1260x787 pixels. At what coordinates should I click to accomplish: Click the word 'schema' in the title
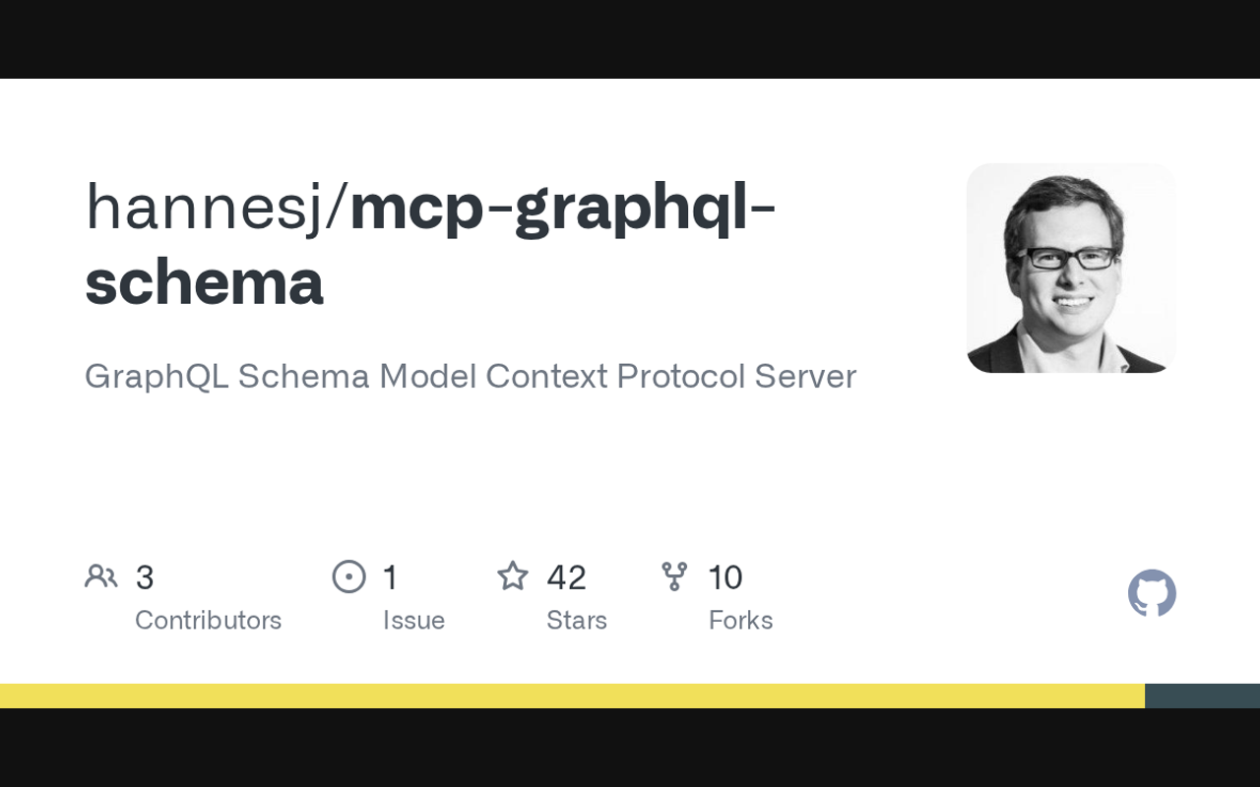point(205,282)
